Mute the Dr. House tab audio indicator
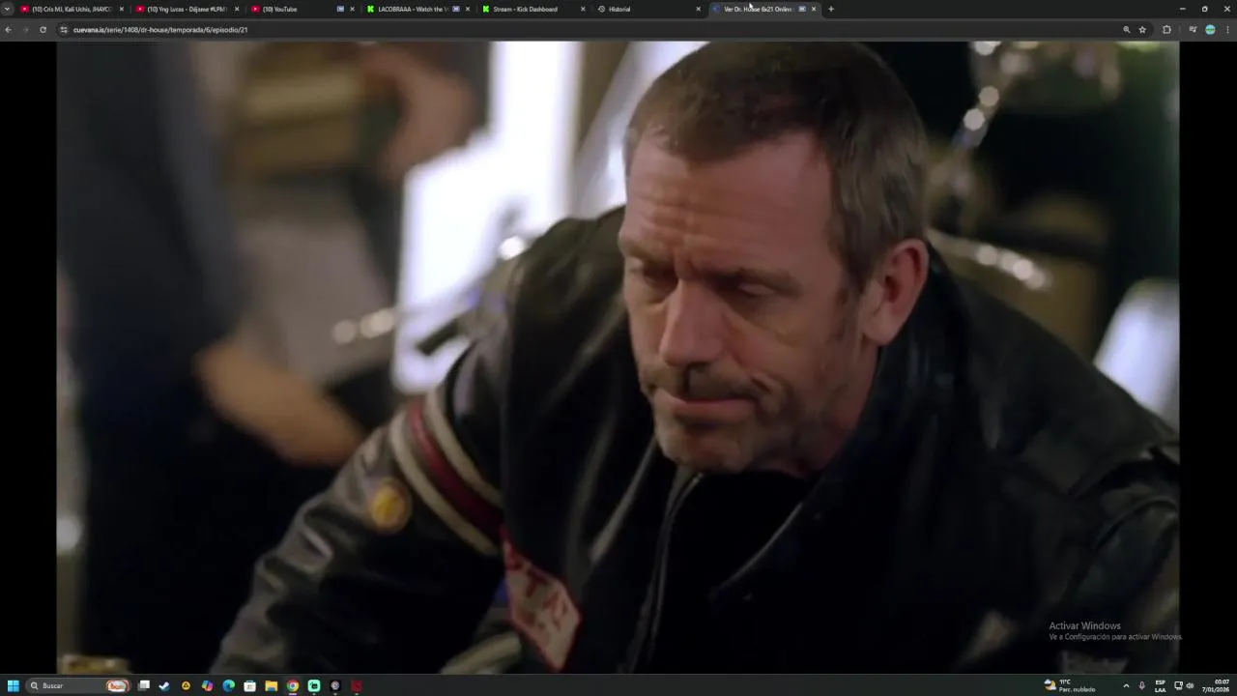The image size is (1237, 696). tap(802, 9)
